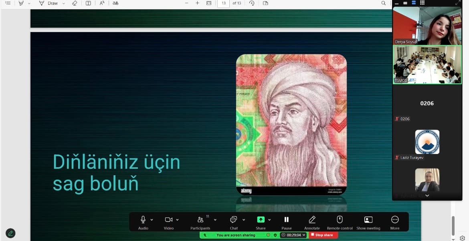Click the PDF viewer vertical scrollbar thumb
Image resolution: width=469 pixels, height=241 pixels.
(x=453, y=226)
